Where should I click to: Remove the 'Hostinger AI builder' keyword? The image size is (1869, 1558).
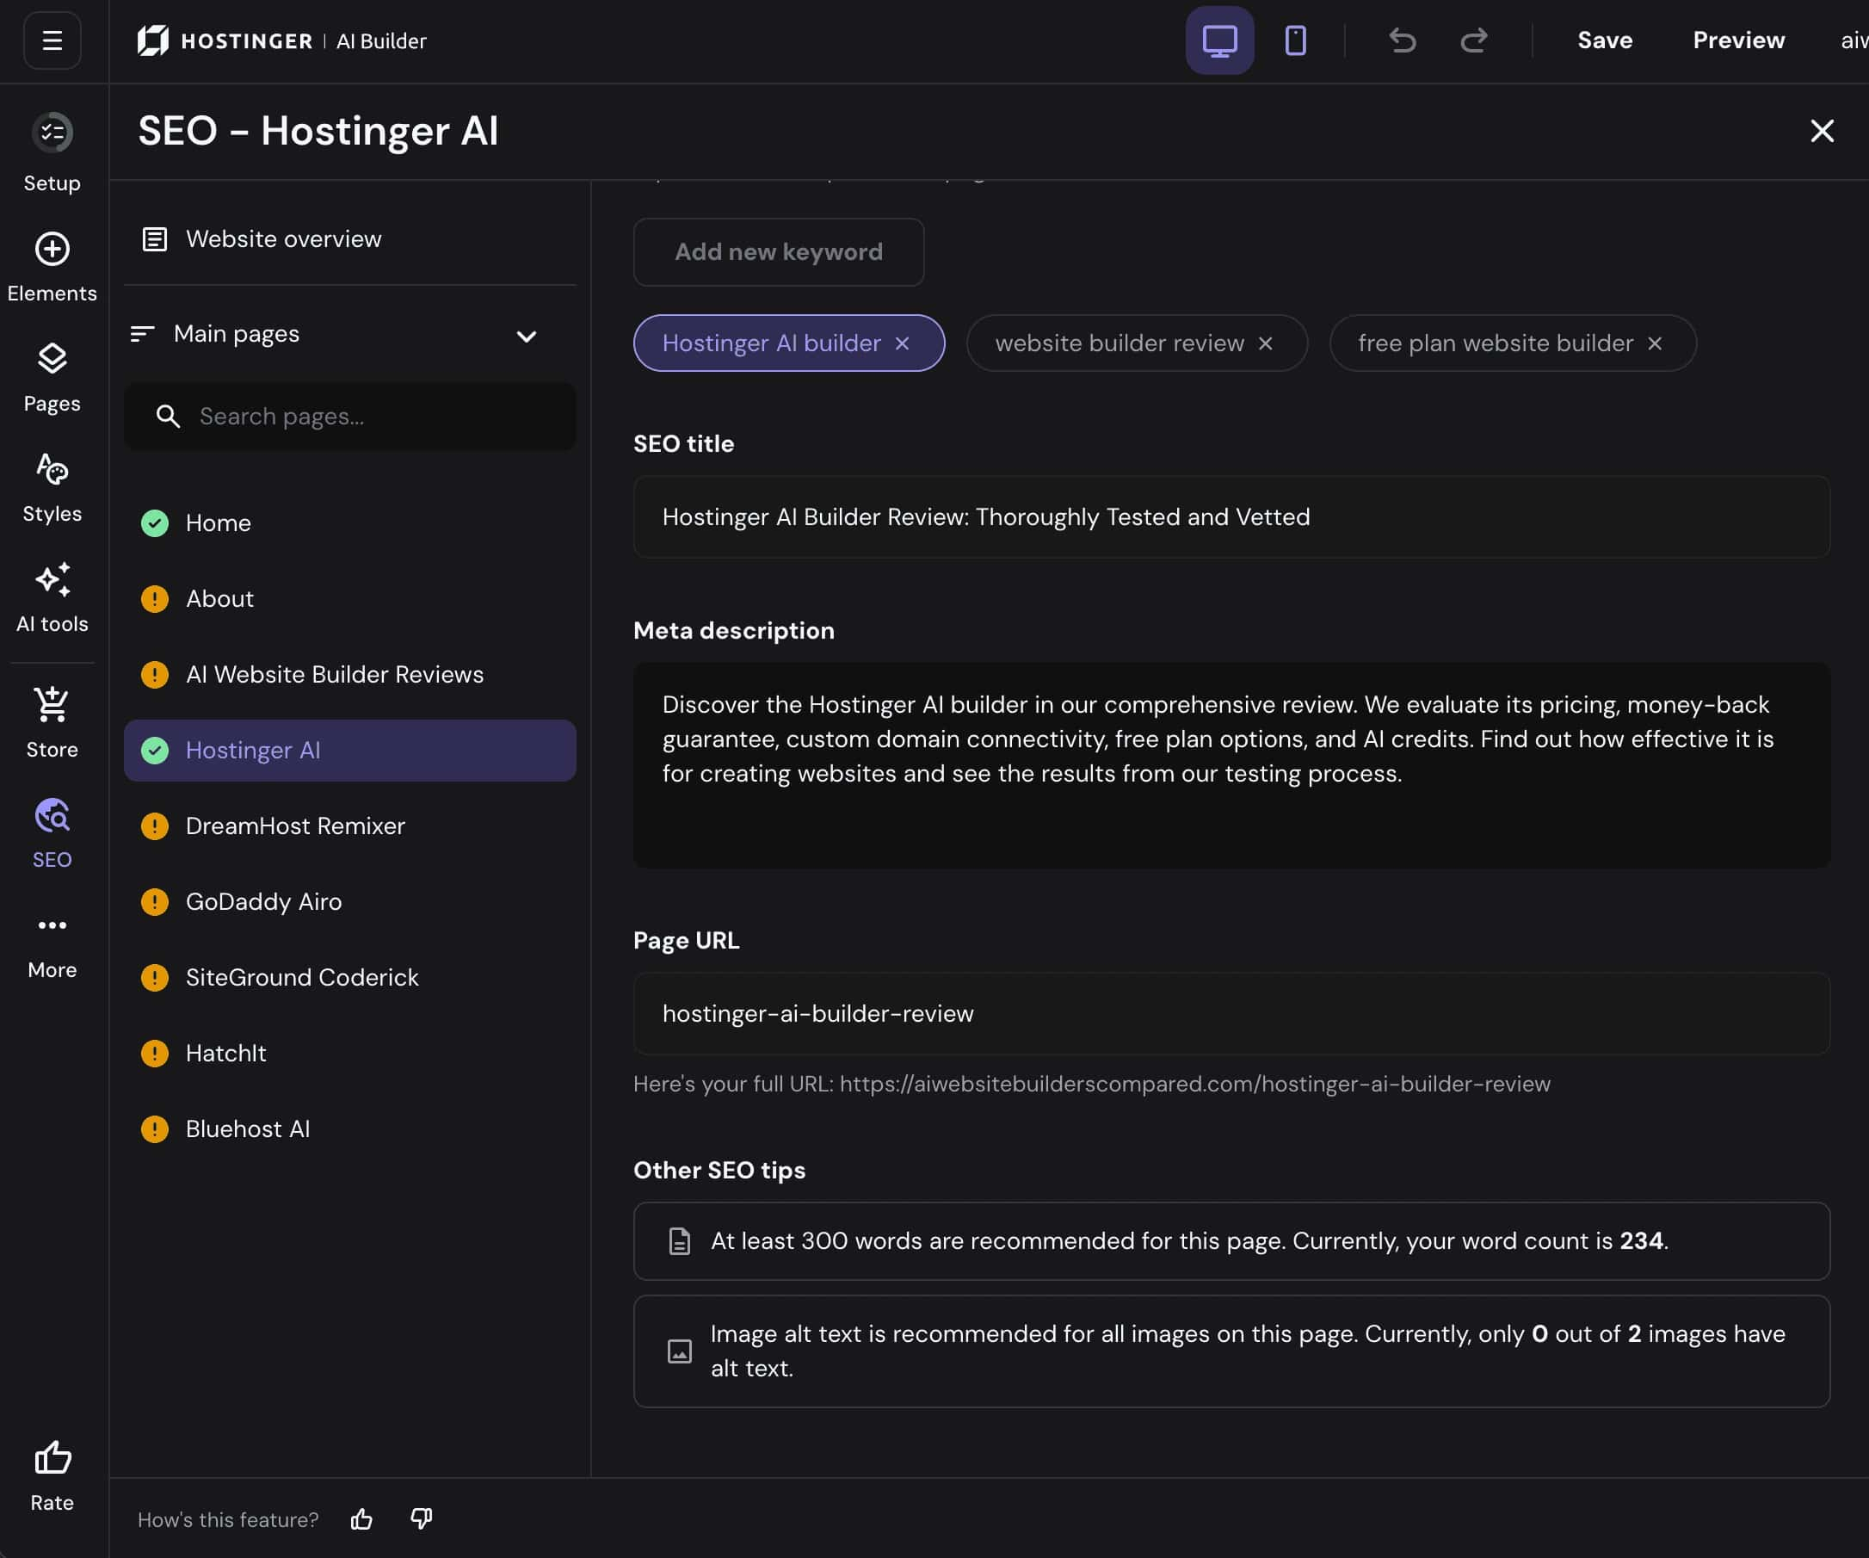point(903,343)
